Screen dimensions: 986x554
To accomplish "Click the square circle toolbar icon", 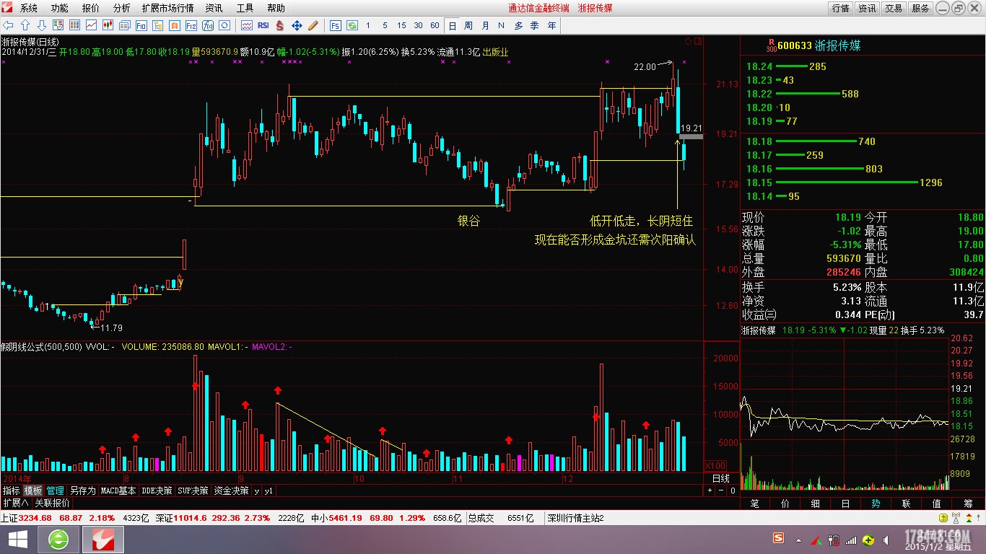I will pos(224,25).
